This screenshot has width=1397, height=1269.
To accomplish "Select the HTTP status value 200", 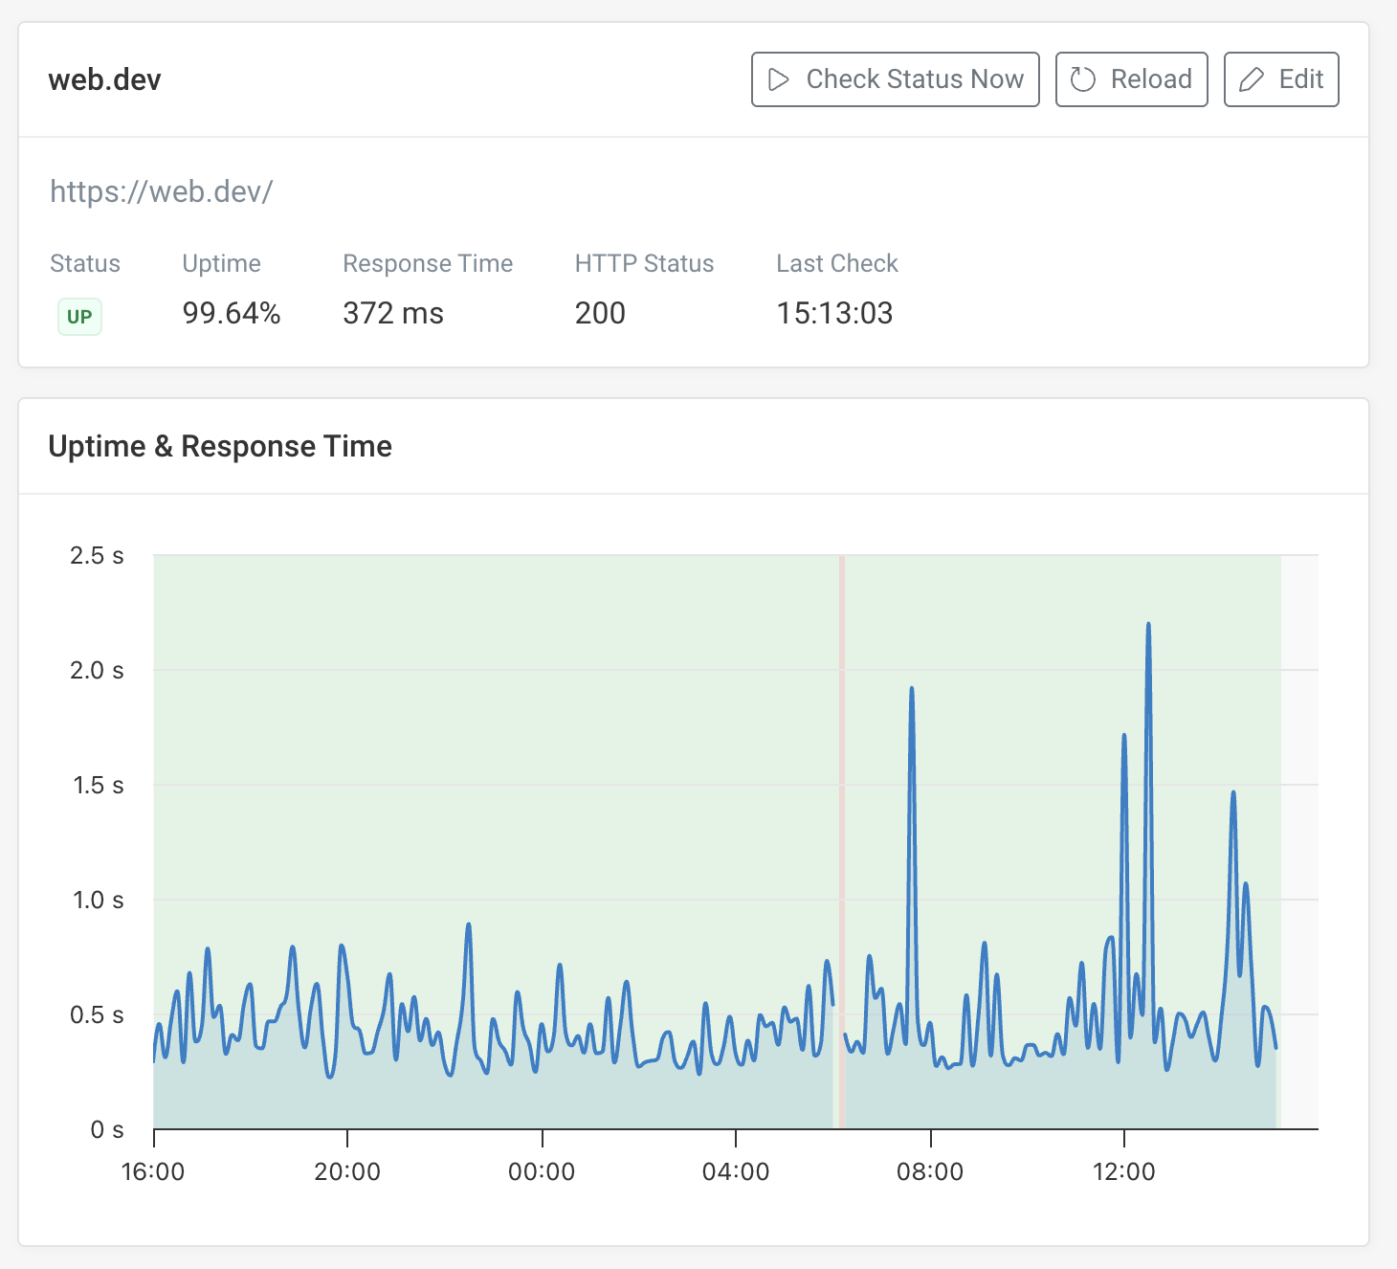I will [600, 313].
